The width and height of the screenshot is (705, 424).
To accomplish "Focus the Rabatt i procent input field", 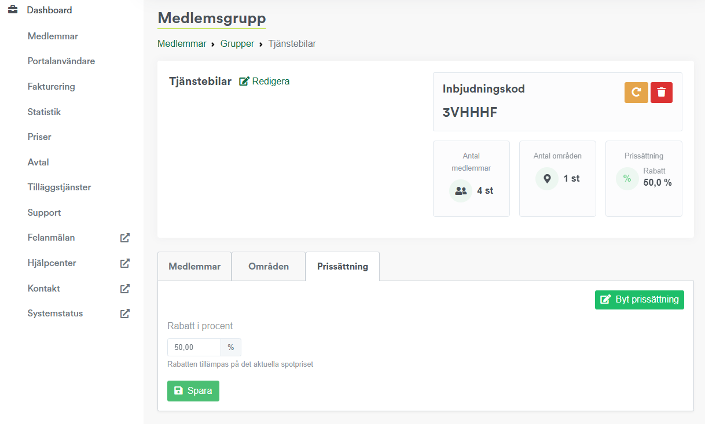I will (x=194, y=347).
